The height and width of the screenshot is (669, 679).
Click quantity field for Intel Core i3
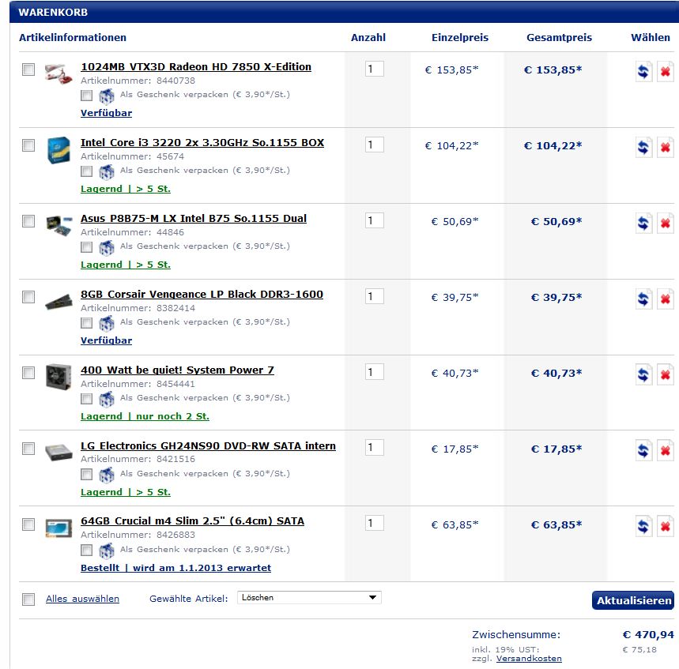(x=375, y=145)
